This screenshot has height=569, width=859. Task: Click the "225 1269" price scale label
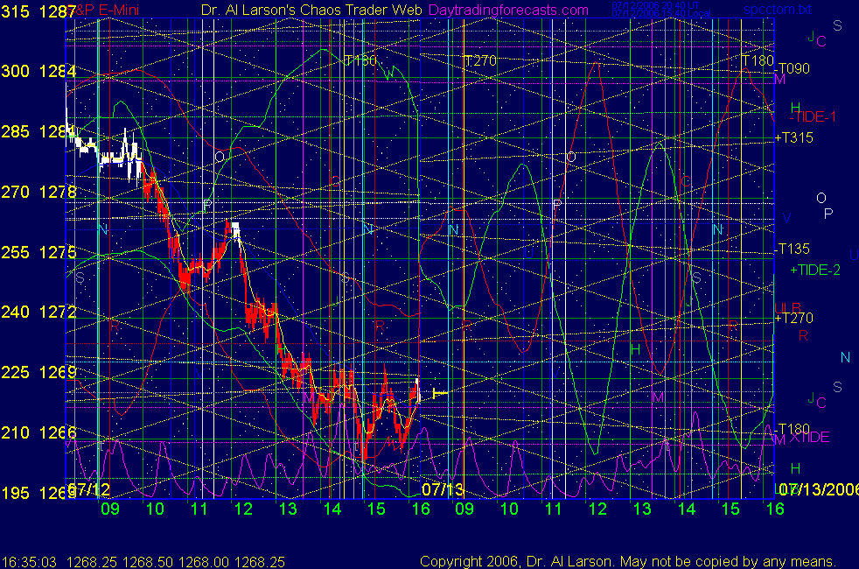pos(38,373)
